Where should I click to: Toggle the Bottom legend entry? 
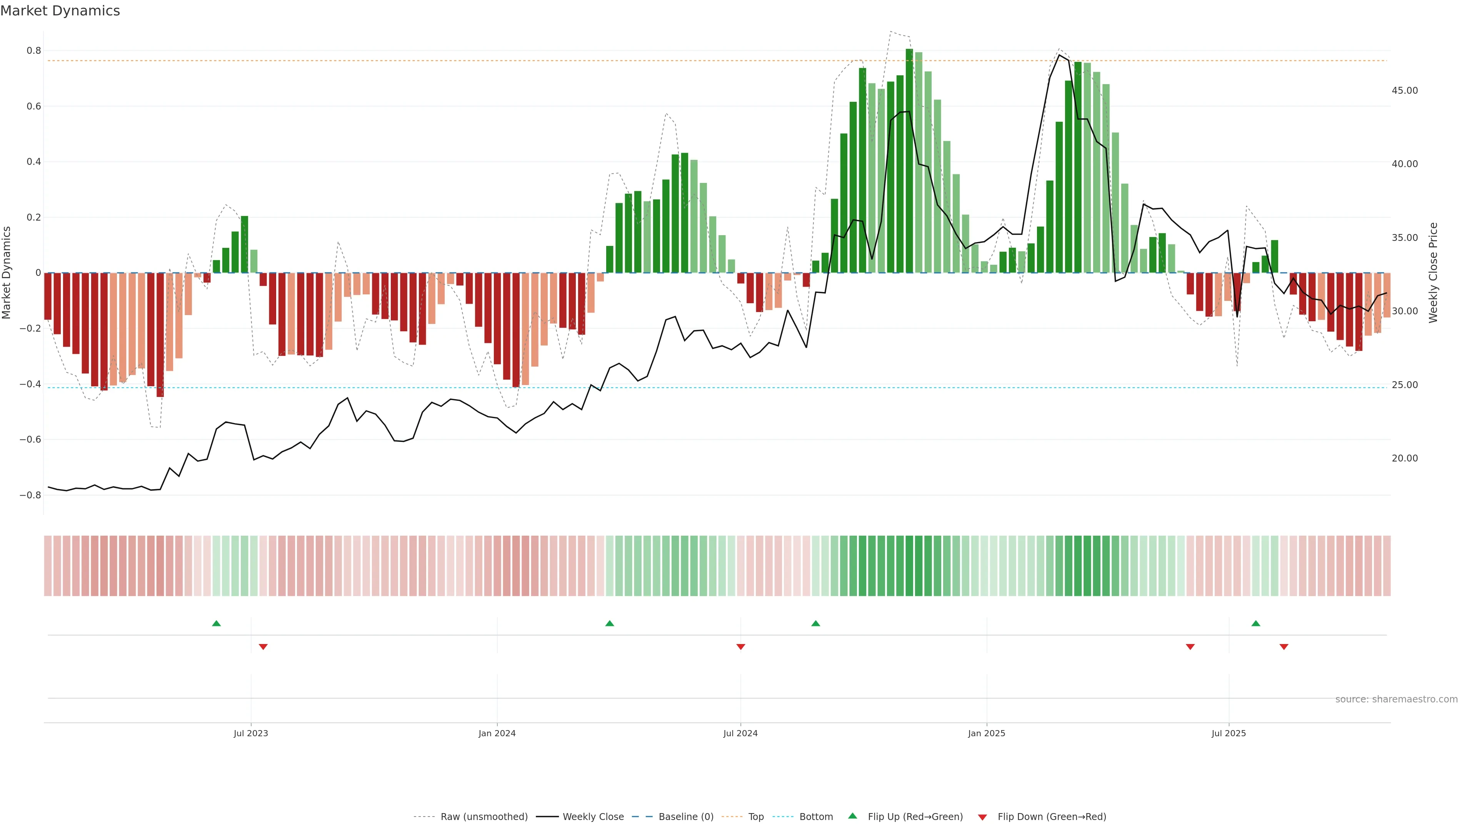click(x=816, y=817)
